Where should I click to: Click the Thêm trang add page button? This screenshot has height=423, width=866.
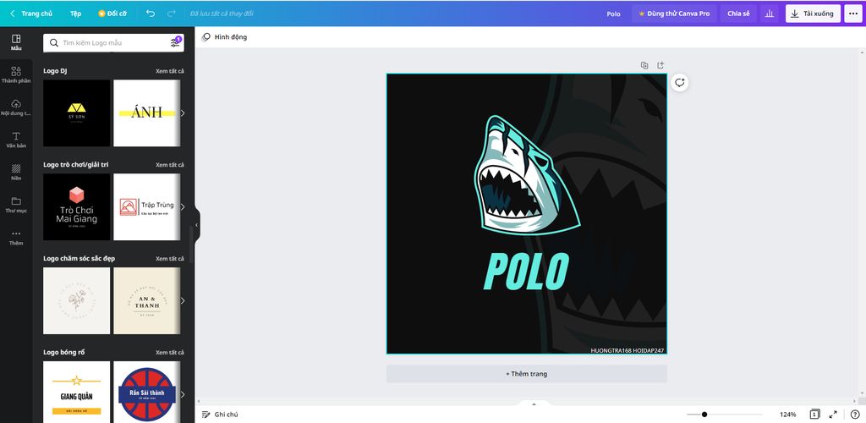click(x=526, y=374)
